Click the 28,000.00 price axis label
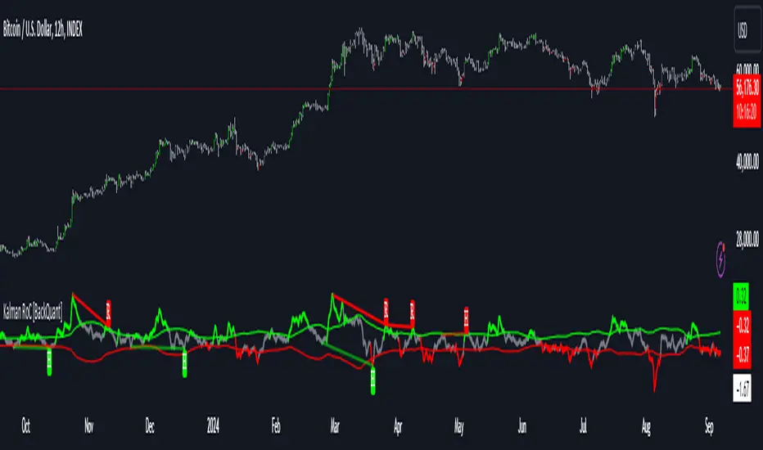The width and height of the screenshot is (763, 450). [x=747, y=239]
